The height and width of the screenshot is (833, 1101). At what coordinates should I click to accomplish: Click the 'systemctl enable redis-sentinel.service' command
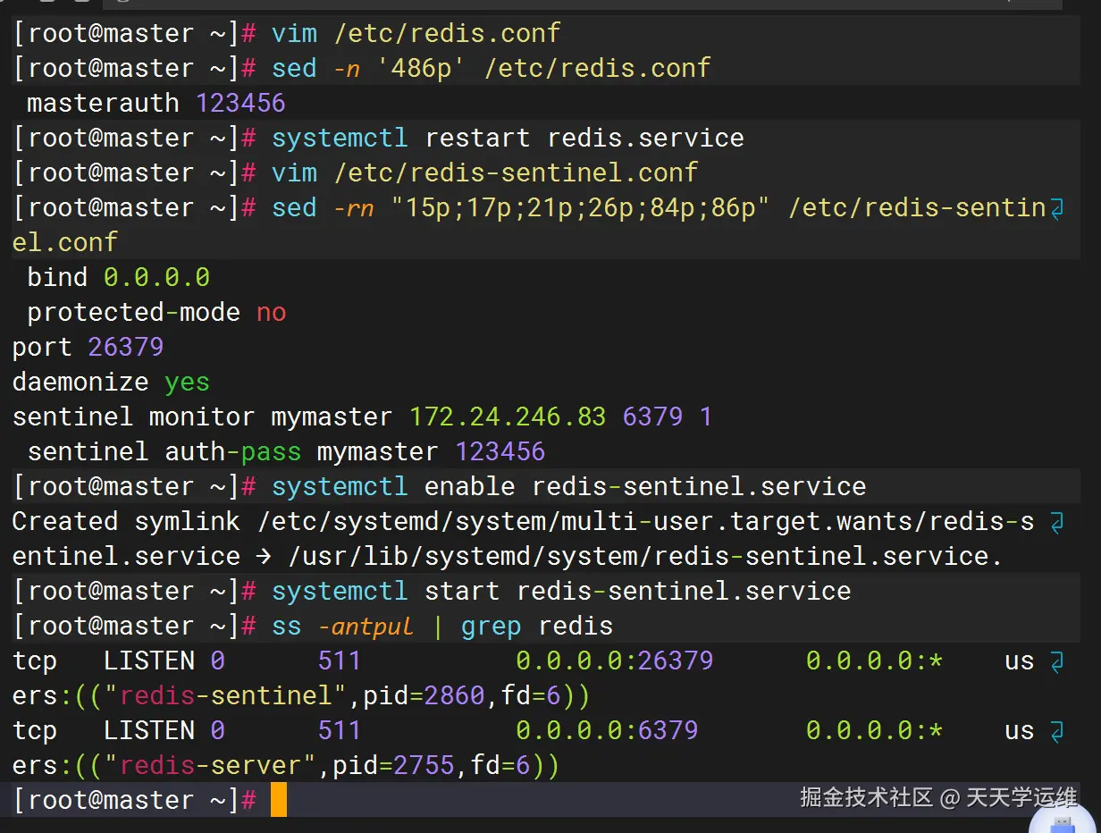[x=568, y=487]
